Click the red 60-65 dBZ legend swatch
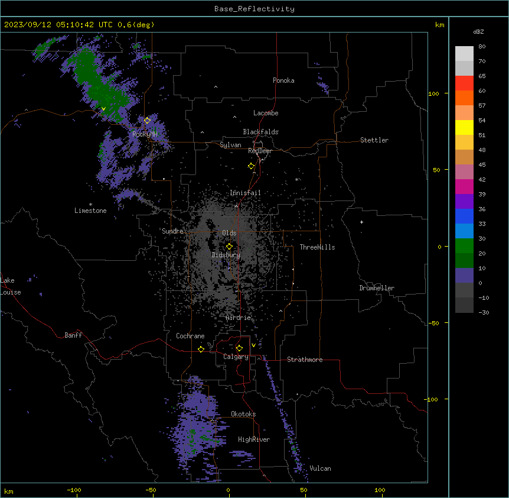Screen dimensions: 509x498 pos(464,83)
